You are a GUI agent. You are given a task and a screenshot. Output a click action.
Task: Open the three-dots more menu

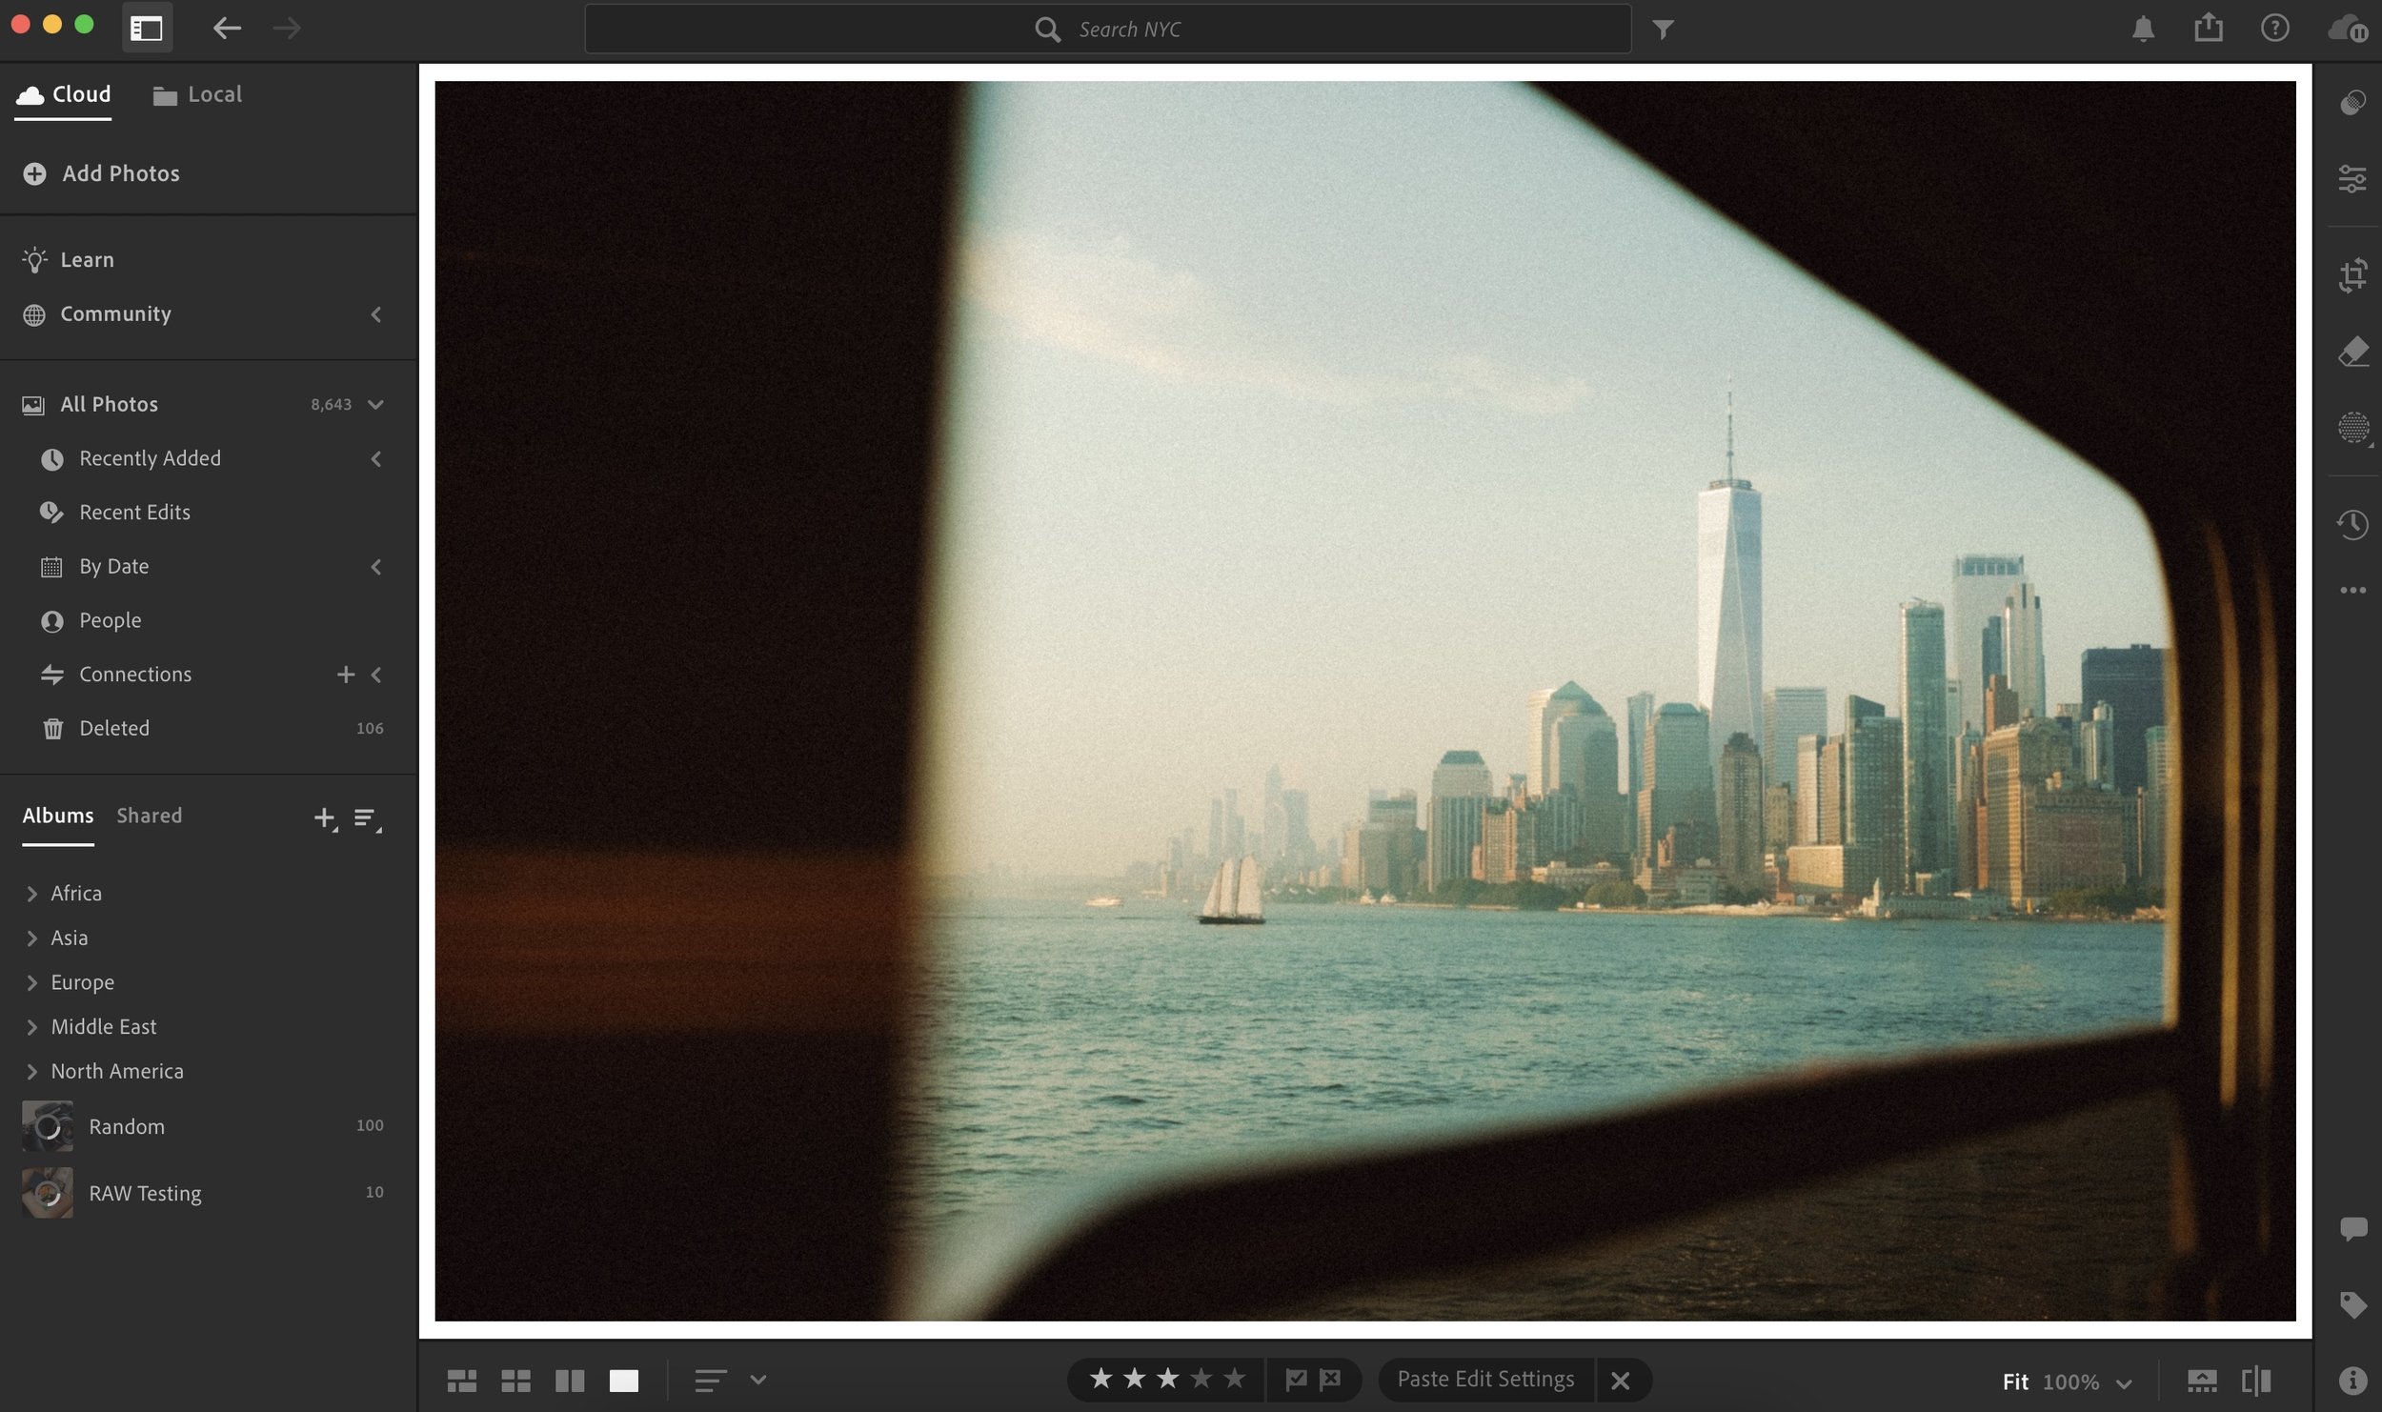(x=2352, y=591)
